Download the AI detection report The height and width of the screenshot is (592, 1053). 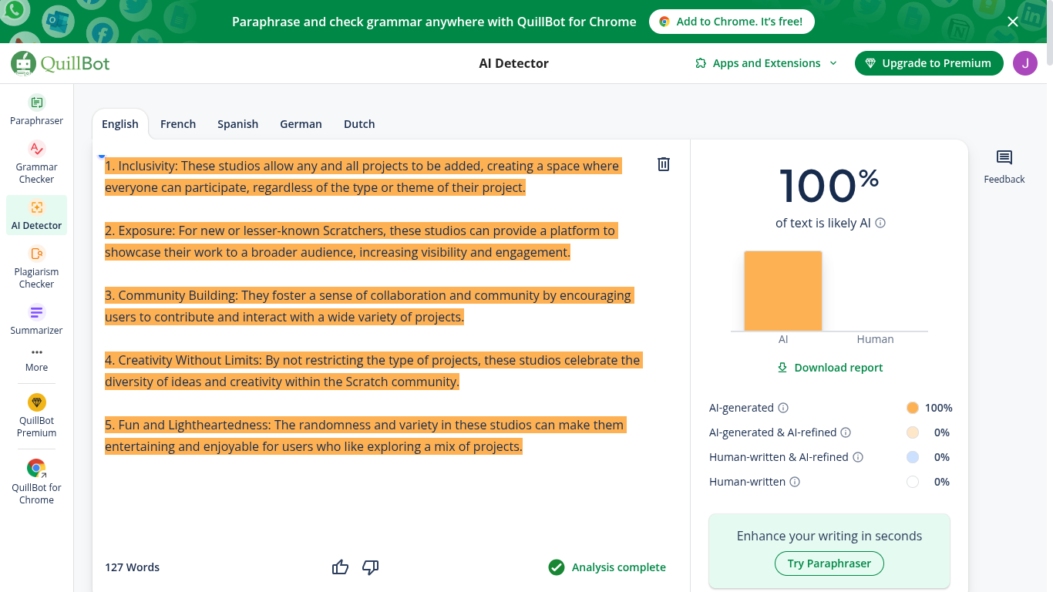pyautogui.click(x=829, y=368)
